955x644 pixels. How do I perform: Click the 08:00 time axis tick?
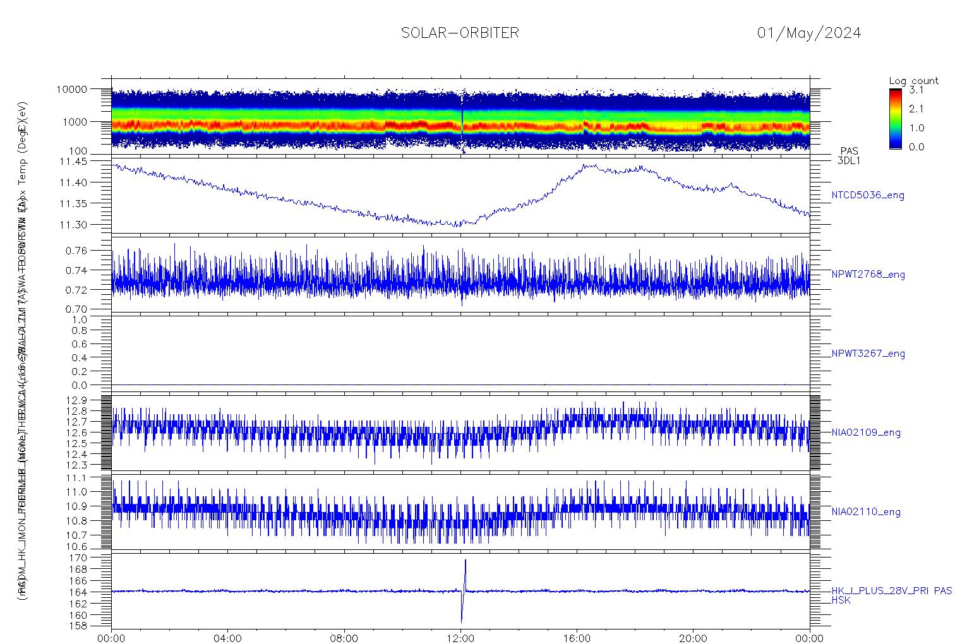tap(344, 638)
